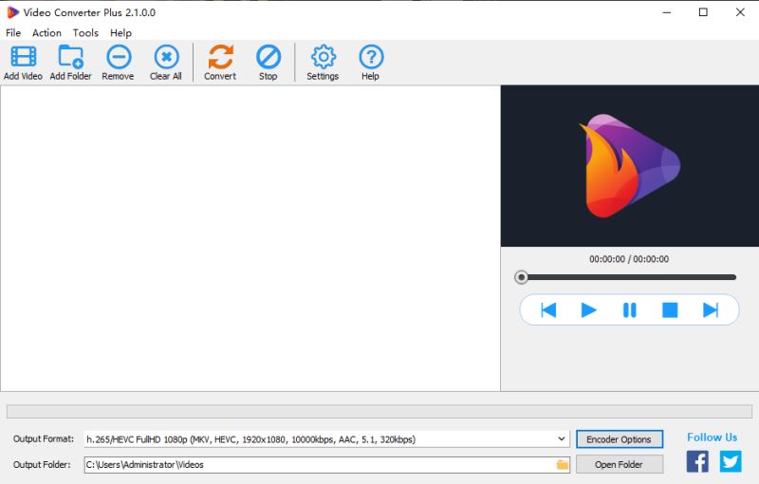Viewport: 759px width, 484px height.
Task: Open the Action menu
Action: tap(46, 33)
